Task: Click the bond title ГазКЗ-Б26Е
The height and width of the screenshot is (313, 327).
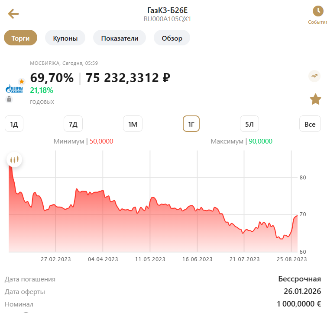Action: (167, 10)
